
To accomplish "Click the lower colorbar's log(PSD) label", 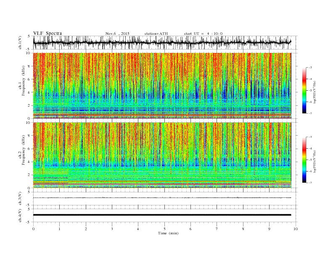I will coord(315,161).
